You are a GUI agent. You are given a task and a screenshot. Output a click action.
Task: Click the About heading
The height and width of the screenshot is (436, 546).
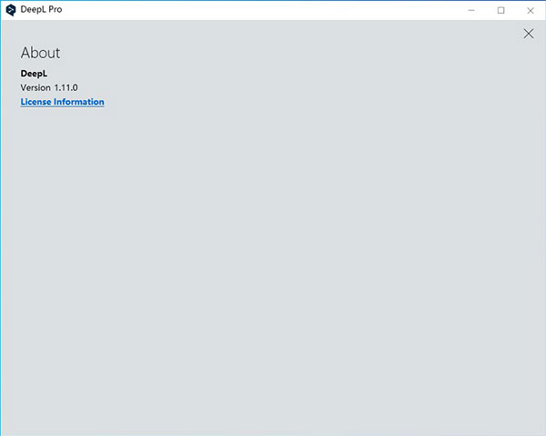pos(40,53)
